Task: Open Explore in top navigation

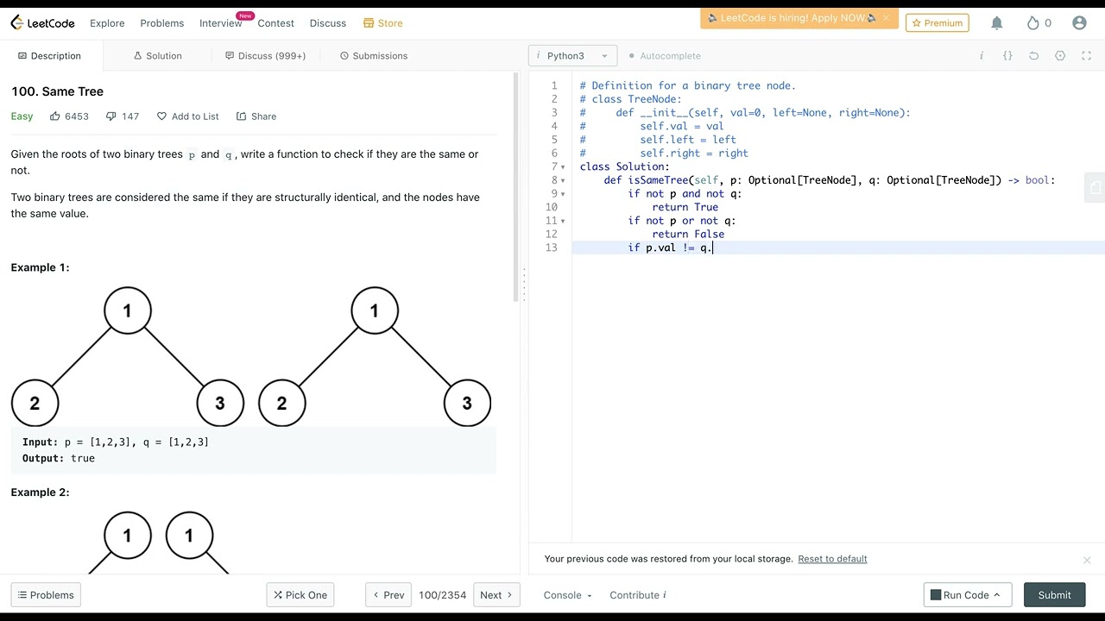Action: [107, 23]
